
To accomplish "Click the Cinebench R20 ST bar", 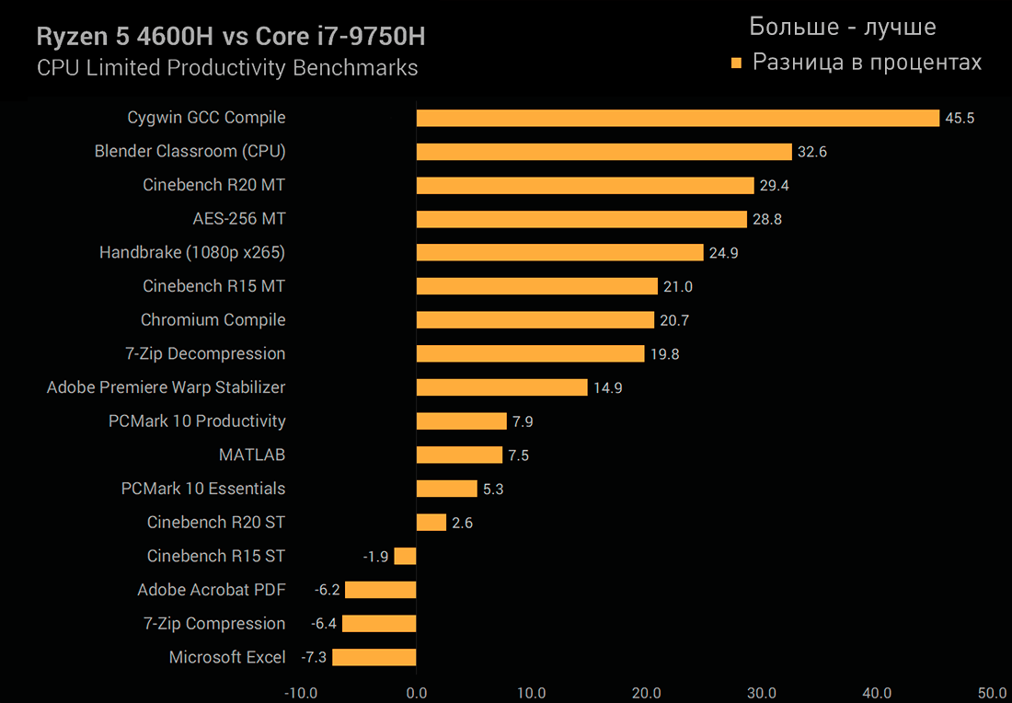I will coord(431,523).
